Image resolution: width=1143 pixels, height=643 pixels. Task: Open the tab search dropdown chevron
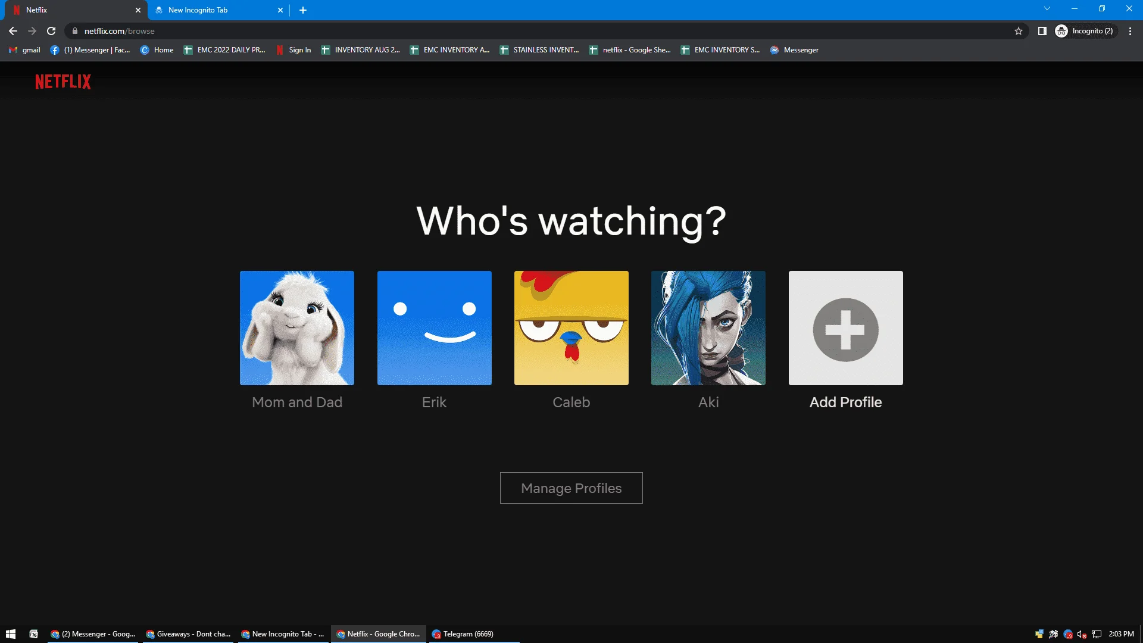tap(1047, 8)
